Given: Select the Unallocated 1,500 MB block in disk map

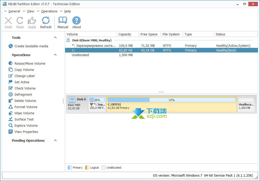Looking at the screenshot, I should (246, 104).
